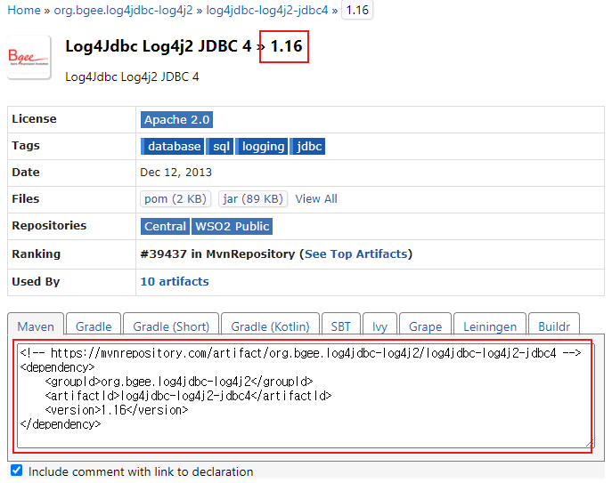
Task: Click inside the Maven dependency snippet textarea
Action: [x=304, y=396]
